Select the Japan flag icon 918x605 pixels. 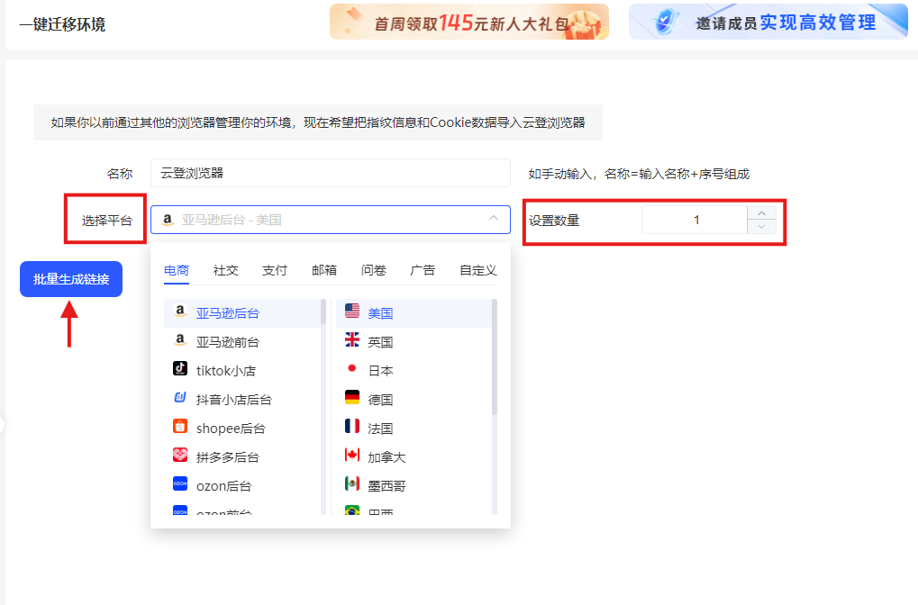click(350, 370)
